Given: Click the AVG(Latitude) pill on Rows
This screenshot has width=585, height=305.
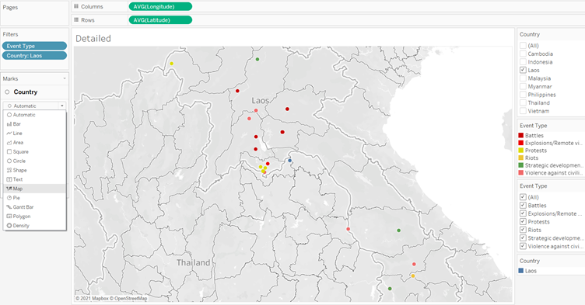Looking at the screenshot, I should [160, 19].
